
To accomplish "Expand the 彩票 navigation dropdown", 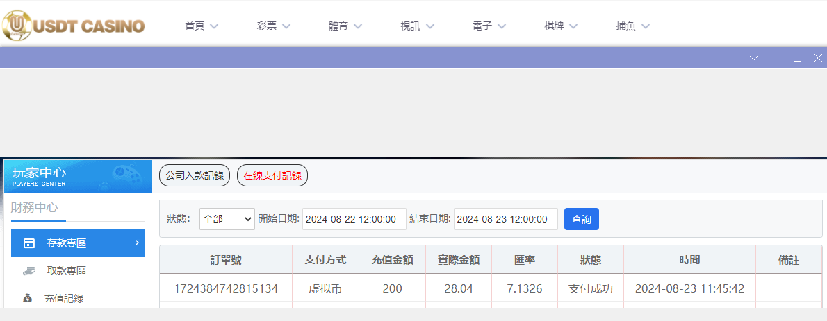I will point(273,26).
